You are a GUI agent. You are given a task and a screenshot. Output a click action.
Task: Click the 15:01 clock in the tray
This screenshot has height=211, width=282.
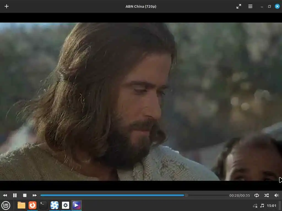[x=271, y=206]
